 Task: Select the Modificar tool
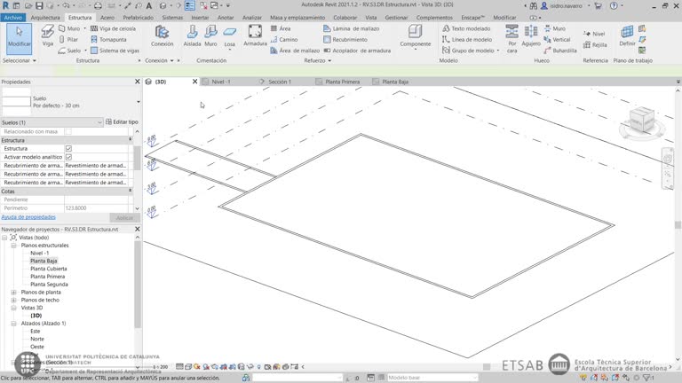click(19, 38)
